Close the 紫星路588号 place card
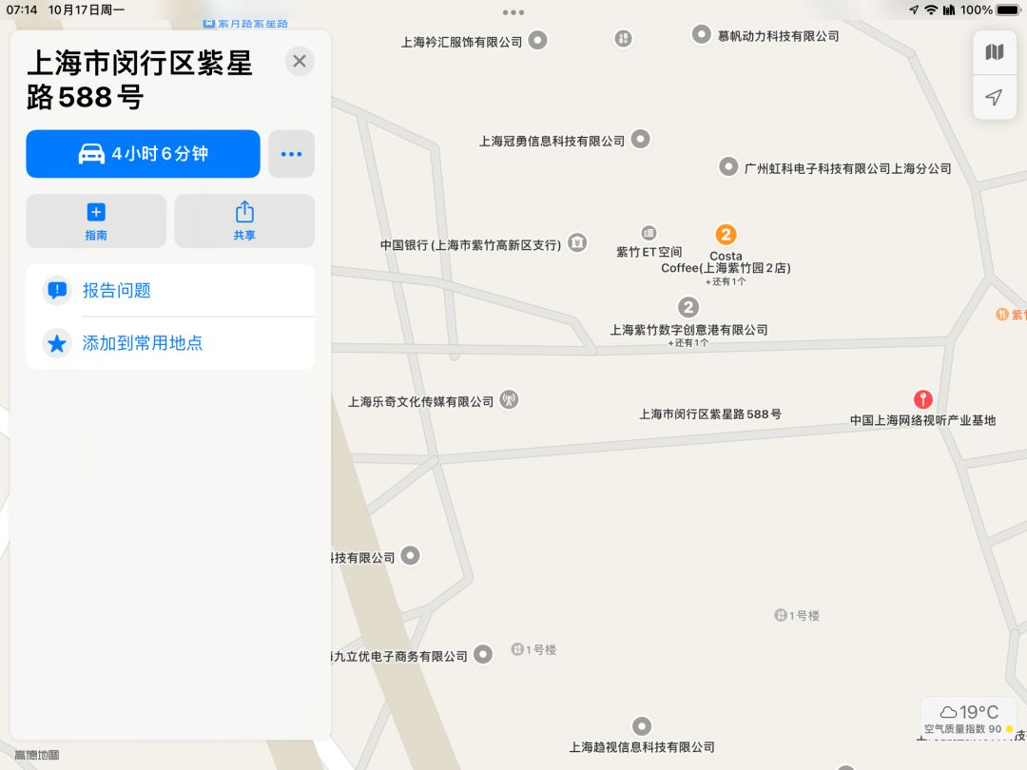This screenshot has height=770, width=1027. 300,62
